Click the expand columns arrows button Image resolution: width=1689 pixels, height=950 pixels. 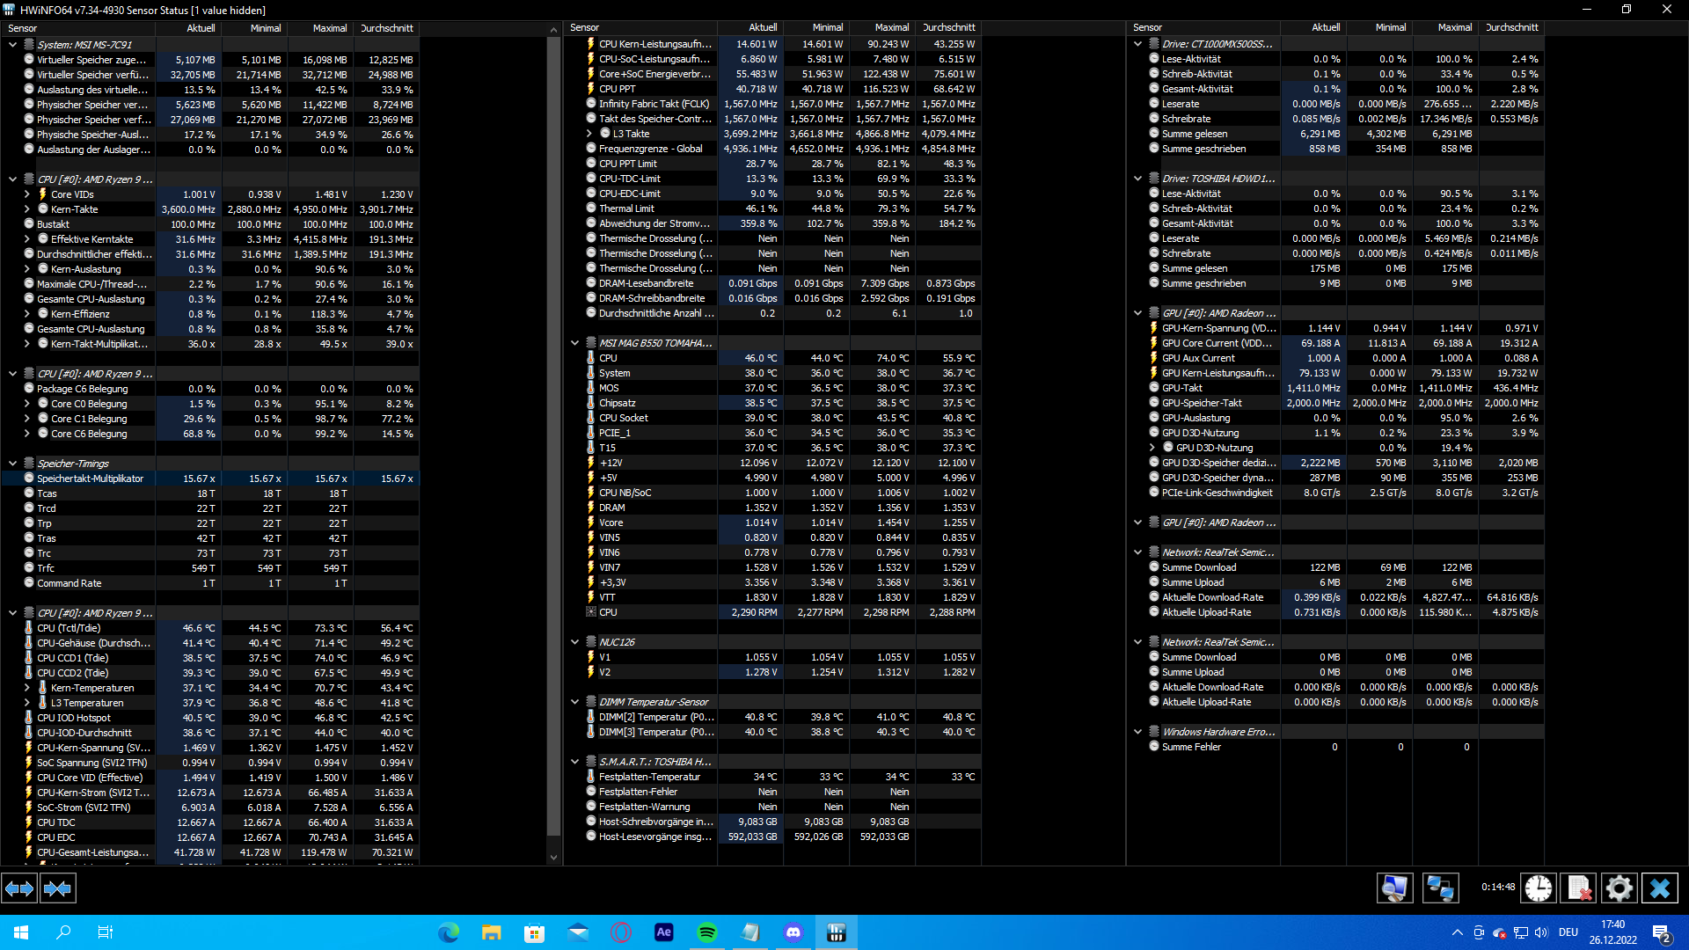tap(19, 888)
